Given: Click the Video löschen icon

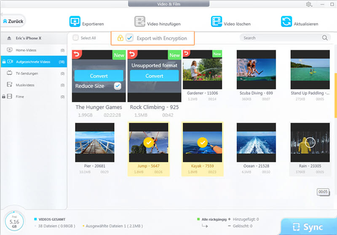Looking at the screenshot, I should coord(217,22).
